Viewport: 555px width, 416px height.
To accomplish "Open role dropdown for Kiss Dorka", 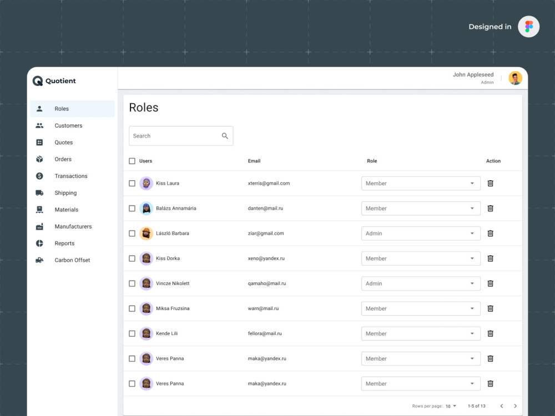I will pos(421,258).
